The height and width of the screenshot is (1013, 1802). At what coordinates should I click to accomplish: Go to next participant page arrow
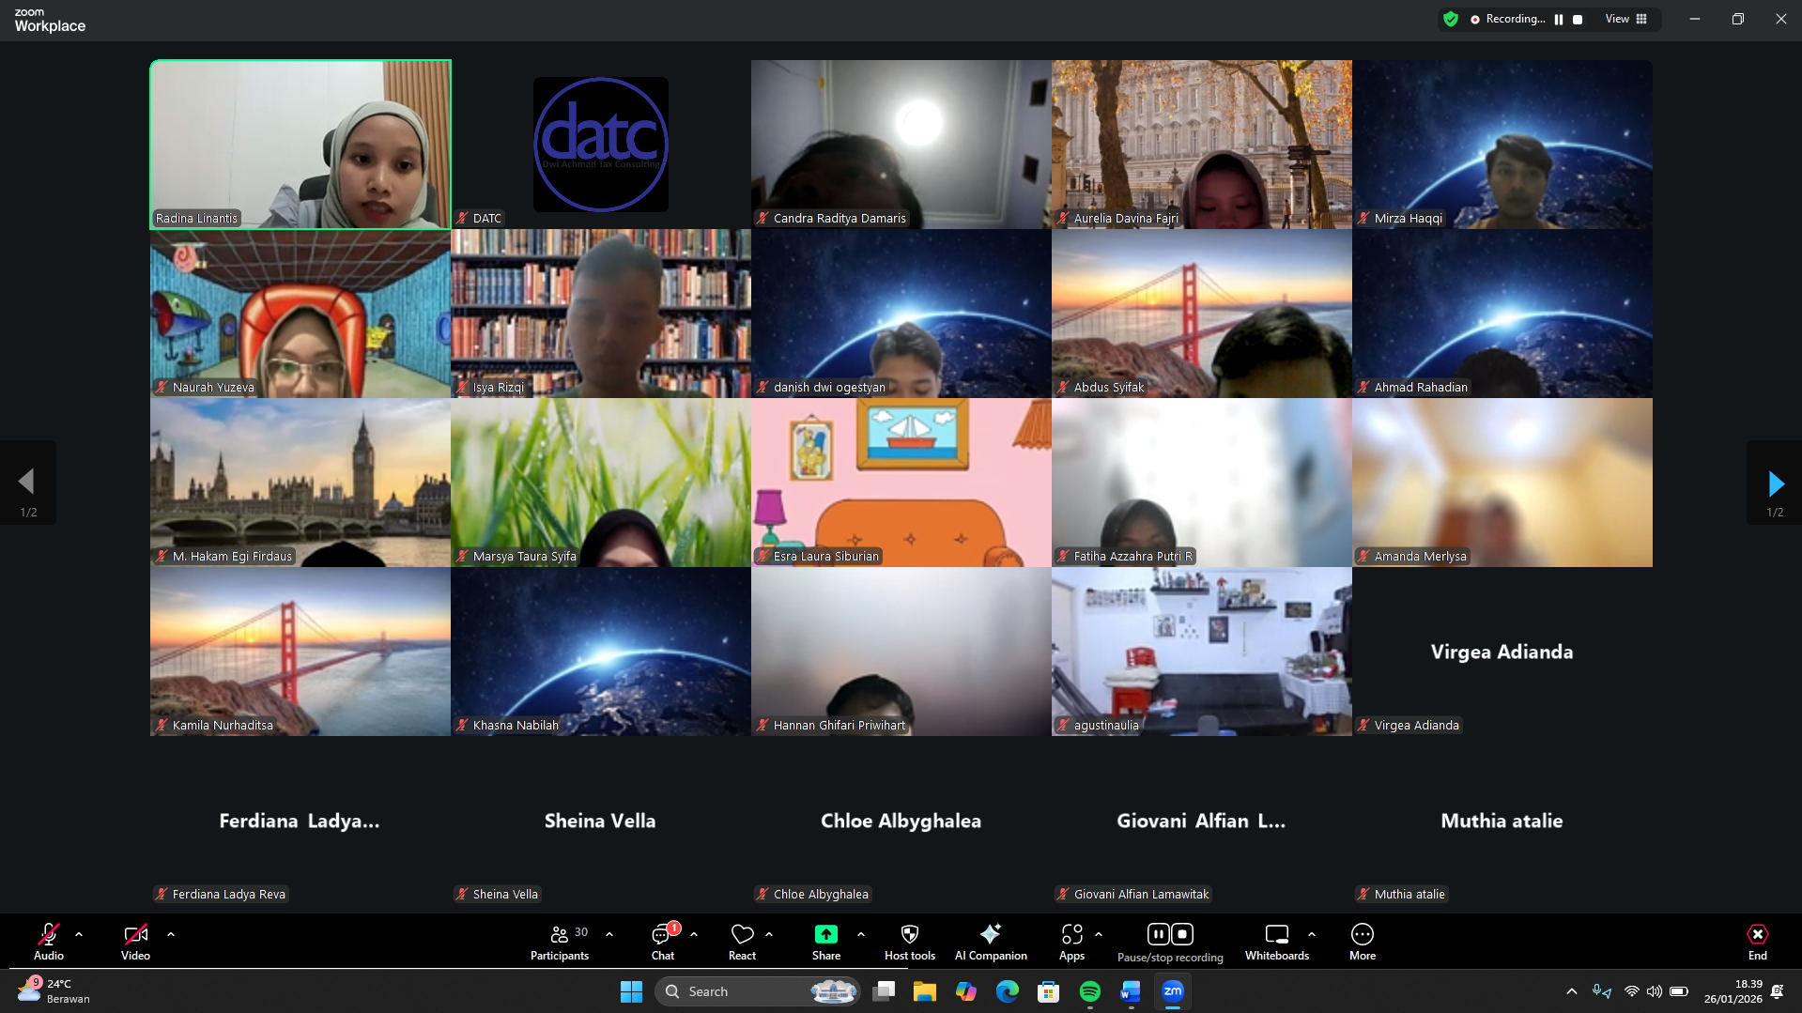[x=1775, y=483]
